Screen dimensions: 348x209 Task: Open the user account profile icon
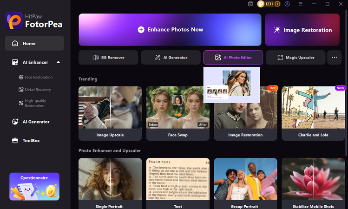pyautogui.click(x=287, y=4)
